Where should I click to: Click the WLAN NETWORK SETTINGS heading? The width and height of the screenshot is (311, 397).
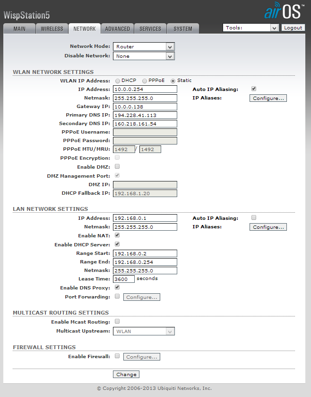pos(53,72)
